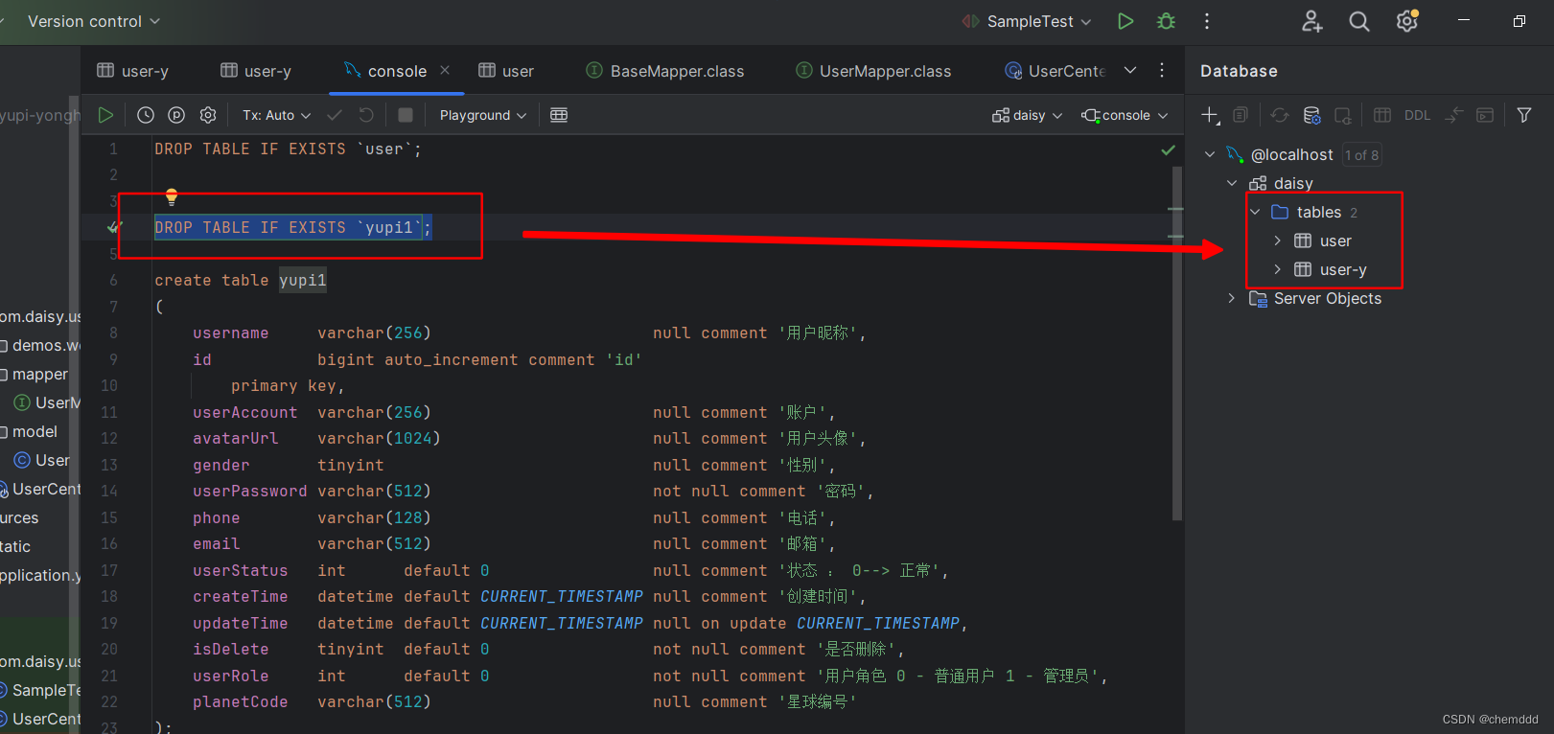Click the editor vertical scrollbar
The height and width of the screenshot is (734, 1554).
pyautogui.click(x=1177, y=343)
